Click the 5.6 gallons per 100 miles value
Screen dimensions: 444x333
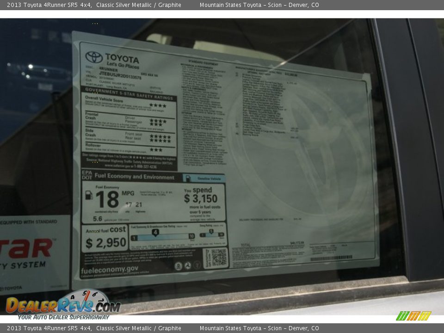tap(98, 219)
